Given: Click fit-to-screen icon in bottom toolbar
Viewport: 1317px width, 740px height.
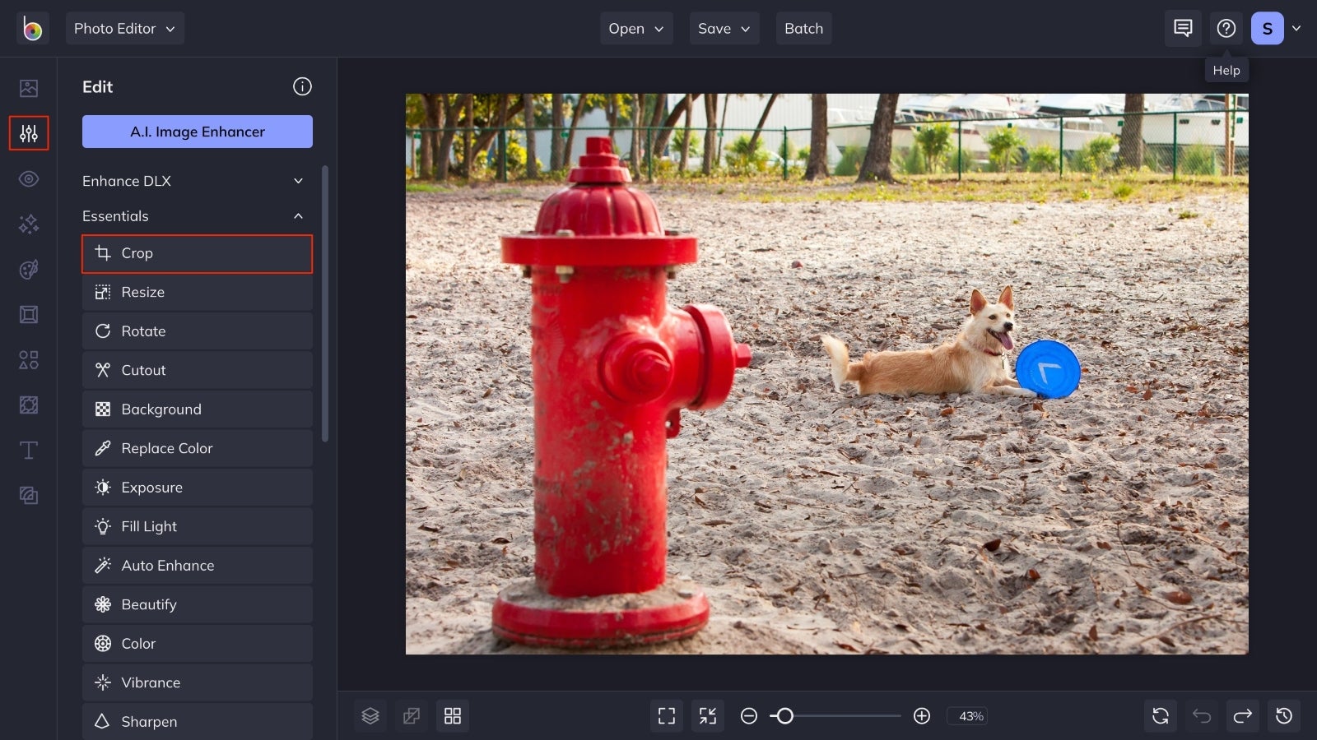Looking at the screenshot, I should click(x=666, y=715).
